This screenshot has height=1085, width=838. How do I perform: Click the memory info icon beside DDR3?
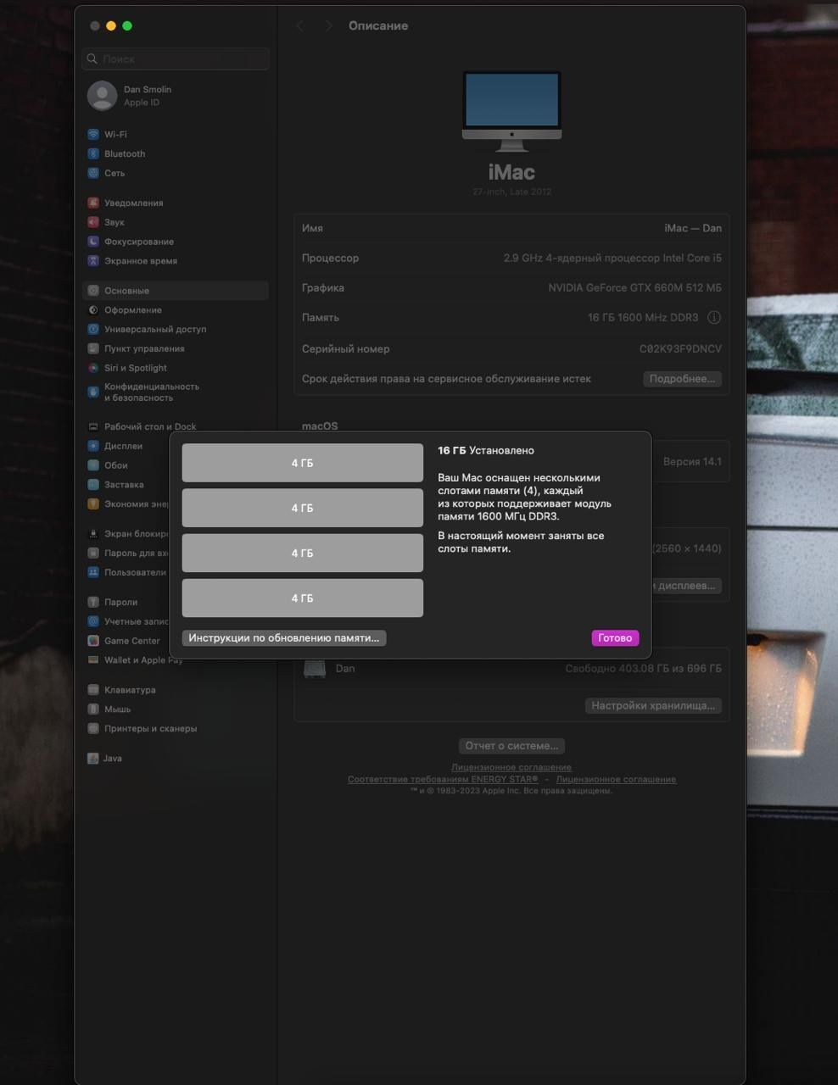click(714, 318)
